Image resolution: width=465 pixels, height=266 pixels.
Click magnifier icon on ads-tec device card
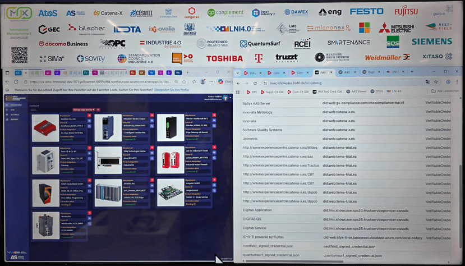pyautogui.click(x=214, y=158)
